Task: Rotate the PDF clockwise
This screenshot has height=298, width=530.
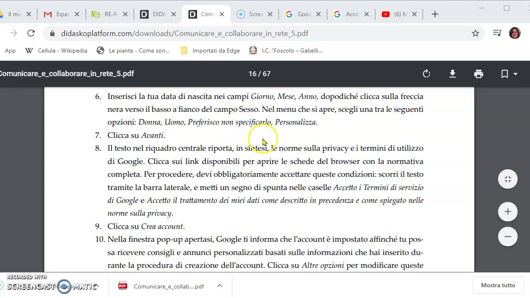Action: point(426,74)
